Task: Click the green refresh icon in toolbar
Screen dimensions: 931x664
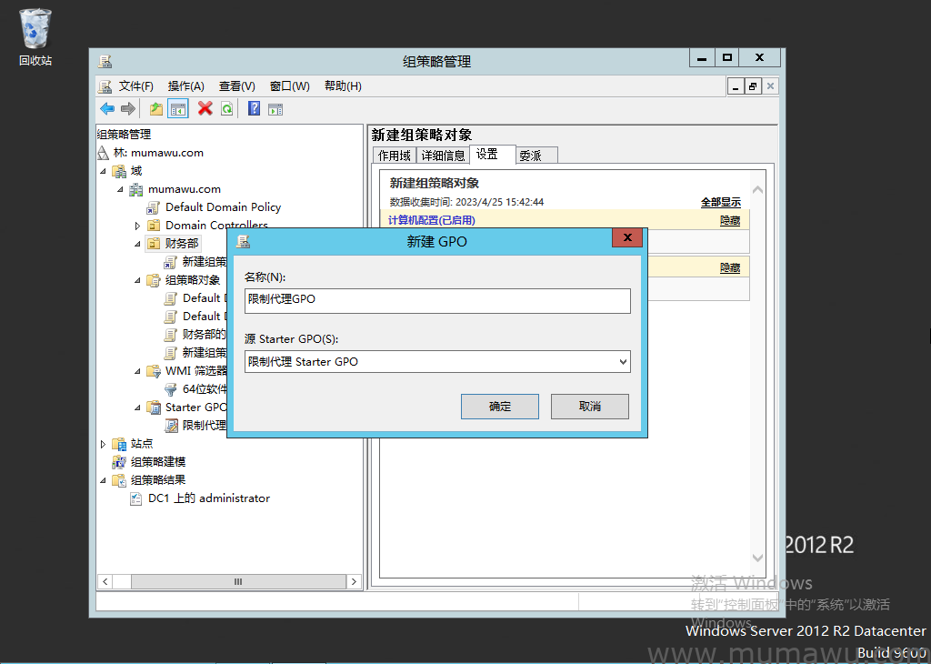Action: point(226,109)
